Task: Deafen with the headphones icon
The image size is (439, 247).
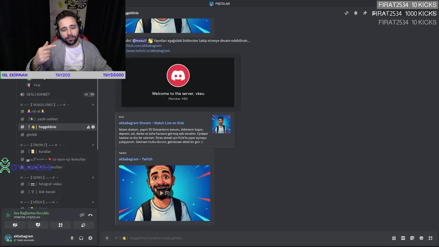Action: (x=81, y=238)
